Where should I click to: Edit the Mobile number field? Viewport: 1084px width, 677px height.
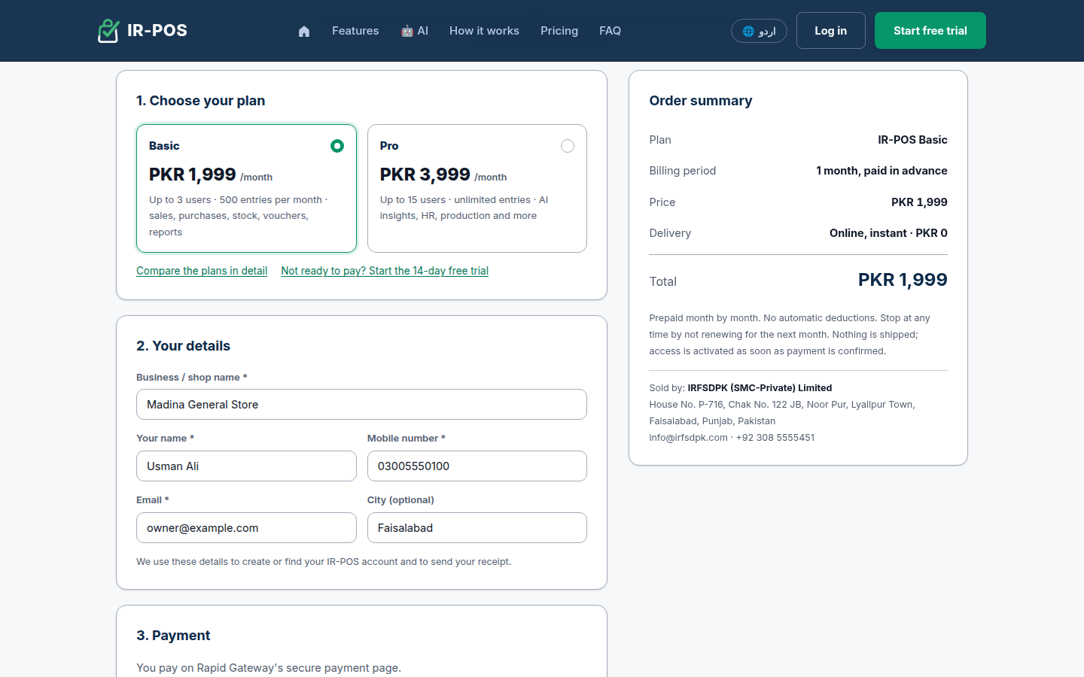pos(477,466)
